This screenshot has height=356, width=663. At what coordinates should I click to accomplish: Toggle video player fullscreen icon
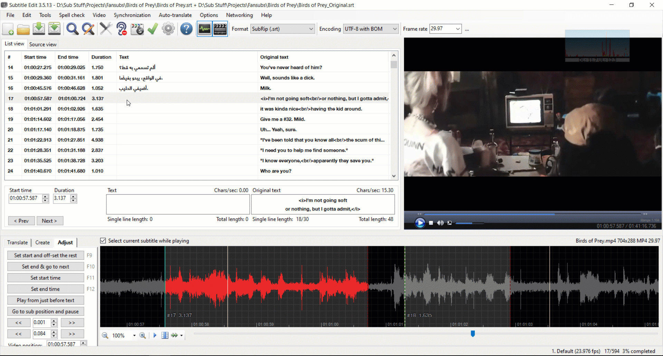(x=450, y=223)
